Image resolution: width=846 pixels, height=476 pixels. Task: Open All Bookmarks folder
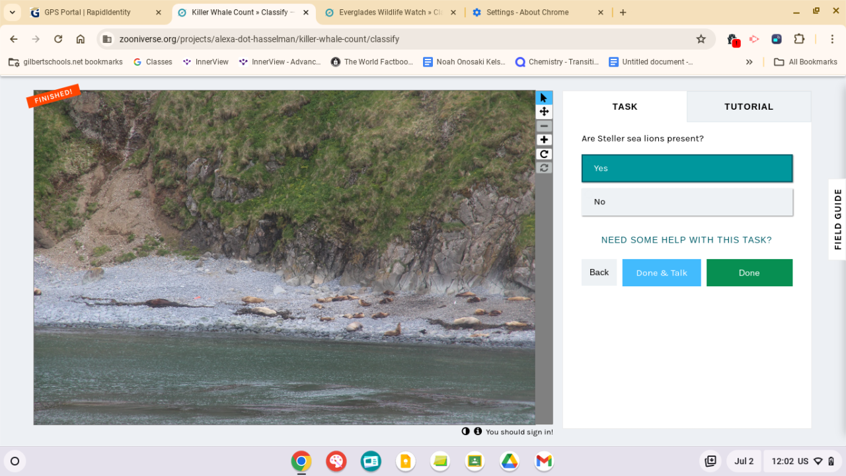tap(805, 61)
